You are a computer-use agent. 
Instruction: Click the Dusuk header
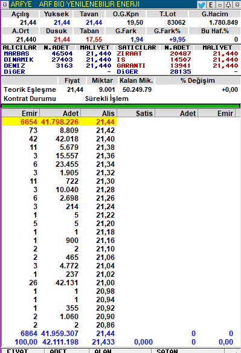(56, 31)
